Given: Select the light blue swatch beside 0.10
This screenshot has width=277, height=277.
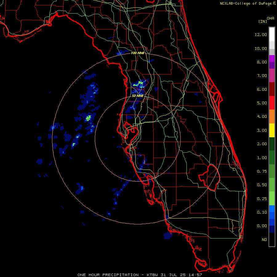Looking at the screenshot, I should pos(272,209).
